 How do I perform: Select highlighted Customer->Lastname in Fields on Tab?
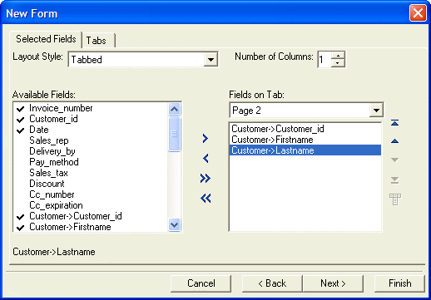[x=305, y=150]
